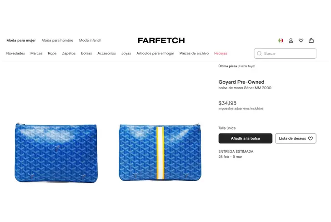
Task: Click heart icon in Lista de deseos
Action: click(x=310, y=138)
